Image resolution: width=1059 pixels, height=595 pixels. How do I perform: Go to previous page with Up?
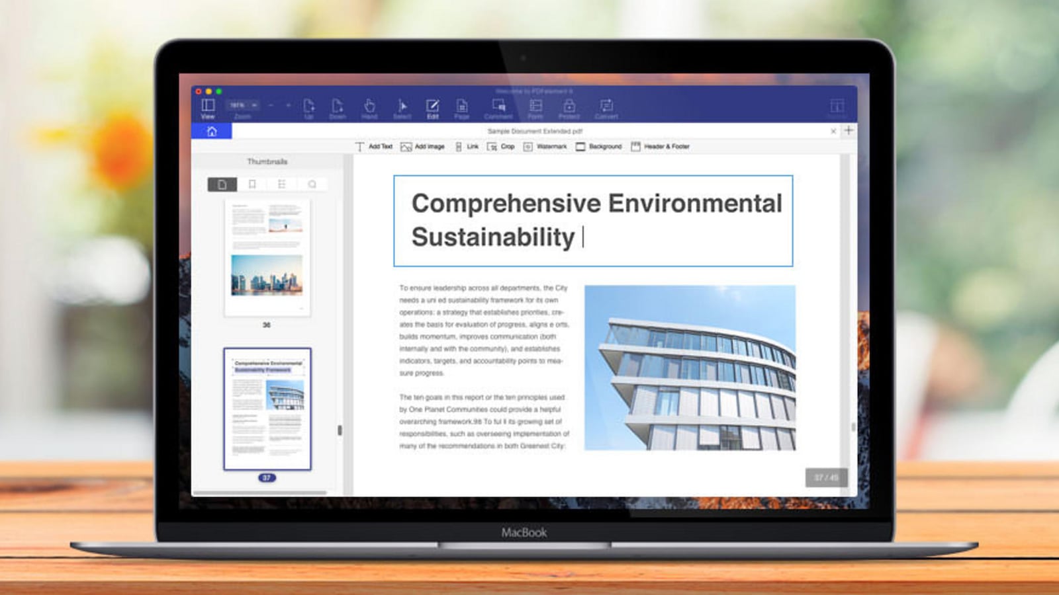click(x=308, y=106)
